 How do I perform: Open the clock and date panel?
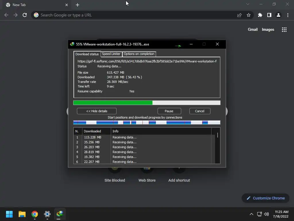281,214
